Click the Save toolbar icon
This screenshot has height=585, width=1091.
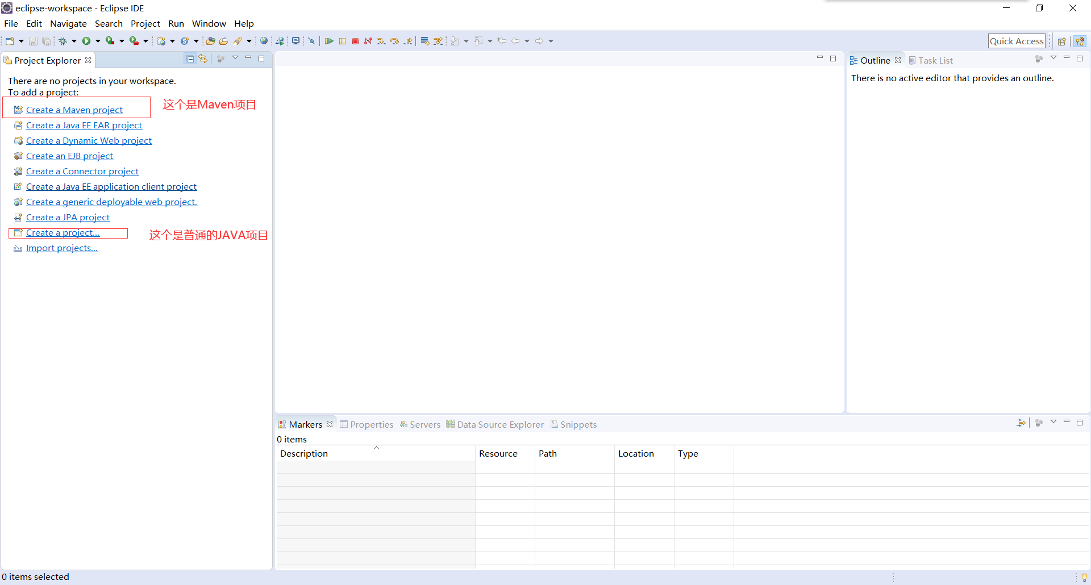(33, 41)
